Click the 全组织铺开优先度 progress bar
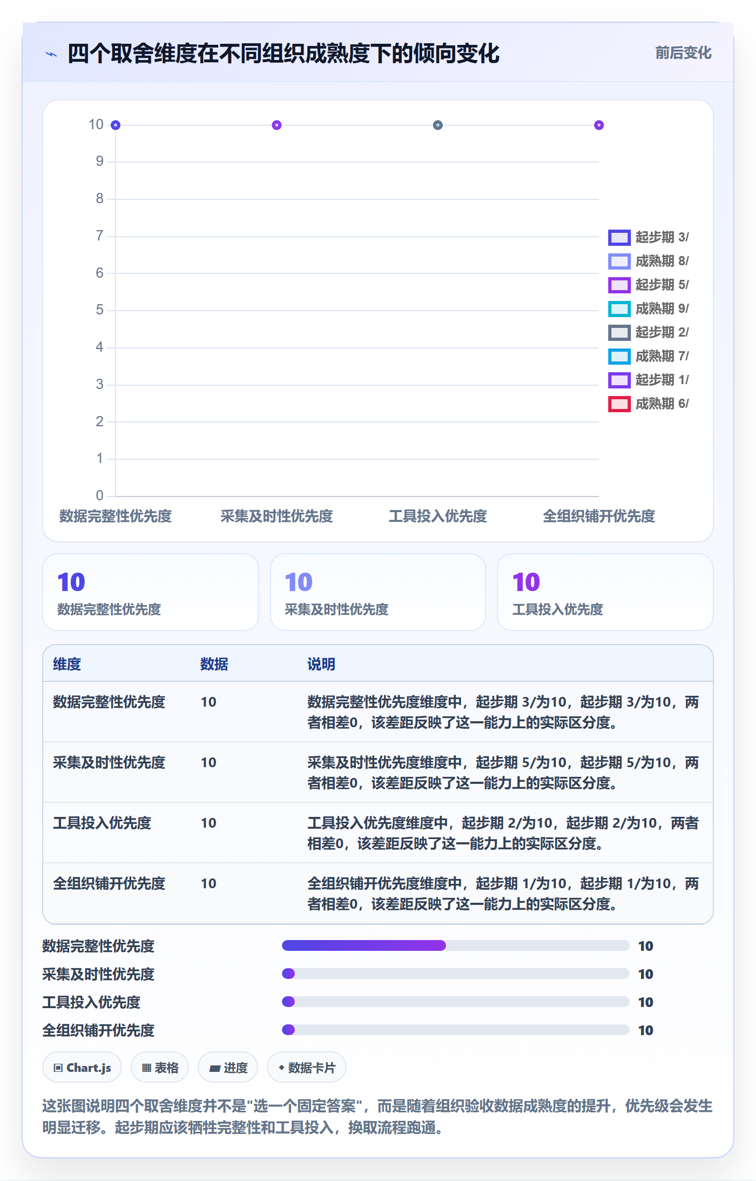Screen dimensions: 756x1181 tap(456, 1030)
